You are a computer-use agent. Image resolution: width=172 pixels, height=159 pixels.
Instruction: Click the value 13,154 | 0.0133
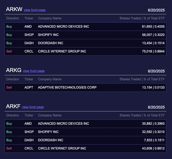pyautogui.click(x=153, y=88)
